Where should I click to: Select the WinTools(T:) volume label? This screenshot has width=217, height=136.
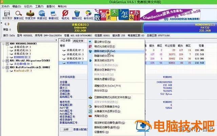[x=23, y=71]
